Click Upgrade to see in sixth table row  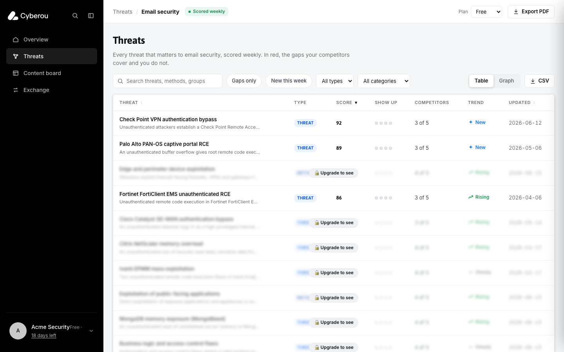(x=334, y=248)
